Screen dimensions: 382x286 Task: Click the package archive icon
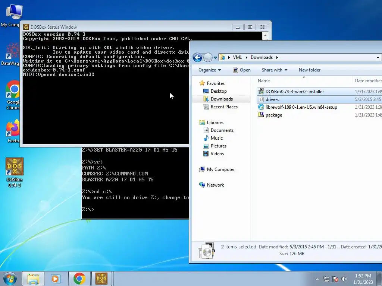(261, 115)
